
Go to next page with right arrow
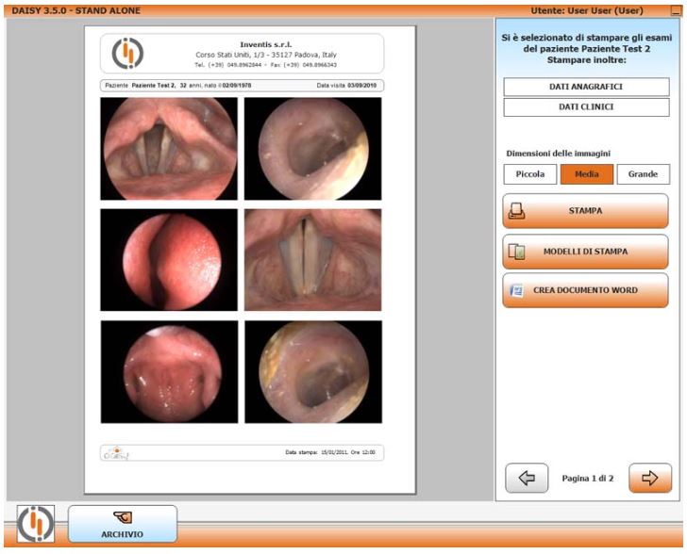pyautogui.click(x=649, y=478)
